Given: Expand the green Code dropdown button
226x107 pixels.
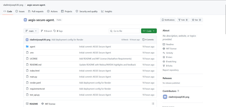Looking at the screenshot, I should pyautogui.click(x=149, y=31).
